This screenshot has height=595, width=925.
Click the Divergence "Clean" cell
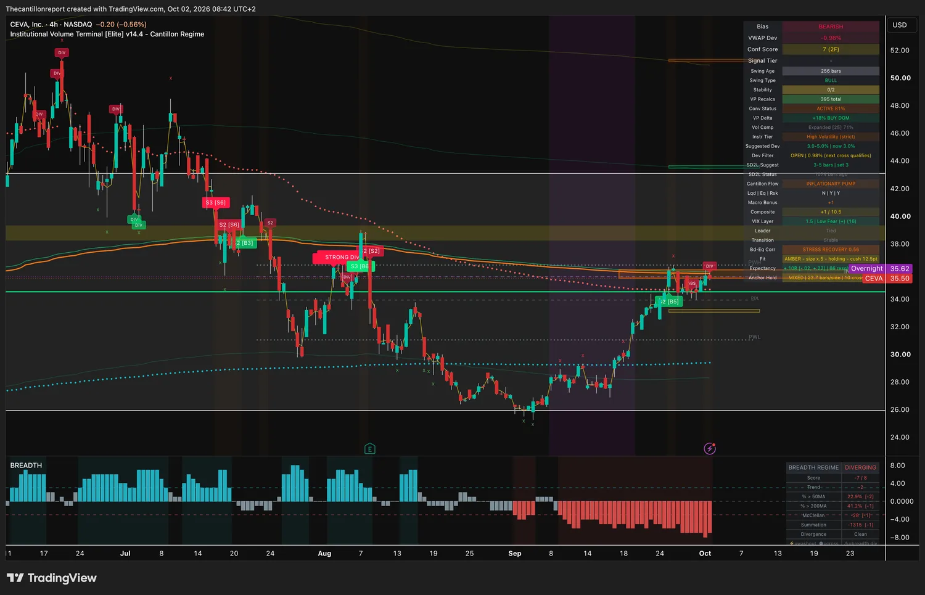(x=860, y=534)
